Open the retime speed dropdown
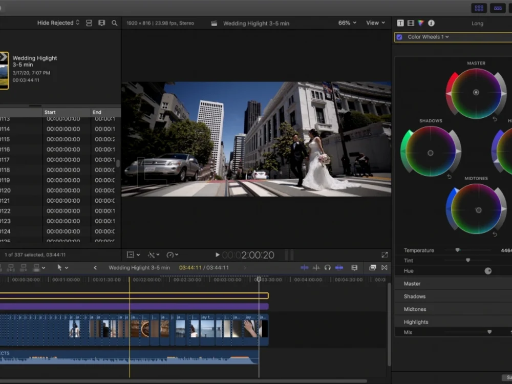The height and width of the screenshot is (384, 512). [x=173, y=254]
